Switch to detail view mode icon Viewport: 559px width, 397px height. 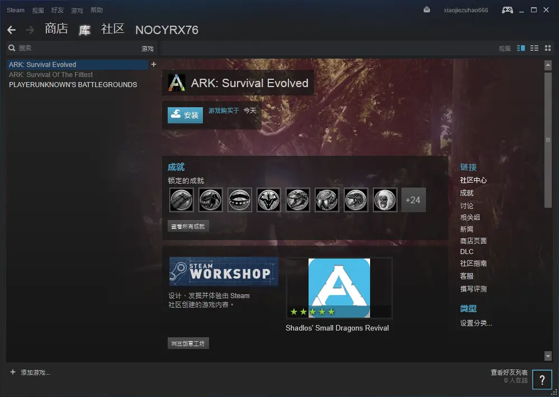tap(521, 48)
